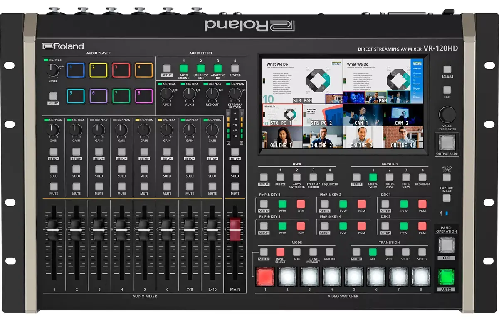Solo audio channel 1
Screen dimensions: 499x321
click(53, 169)
